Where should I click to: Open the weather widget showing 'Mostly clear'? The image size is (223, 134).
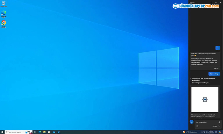point(190,132)
